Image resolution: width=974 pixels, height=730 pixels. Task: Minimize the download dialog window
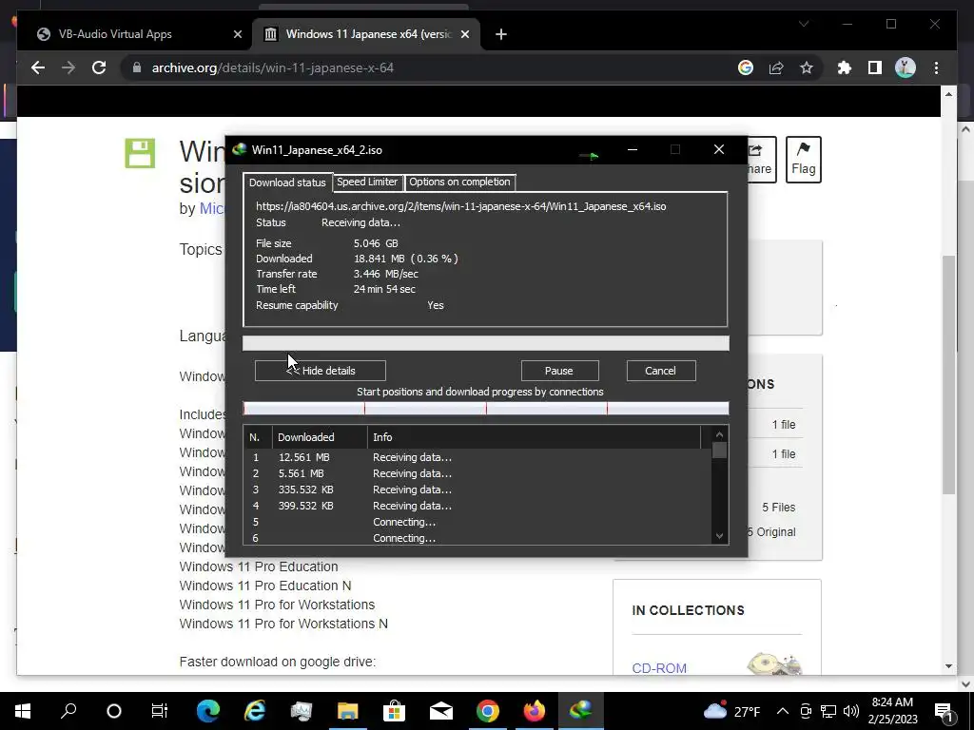point(633,149)
